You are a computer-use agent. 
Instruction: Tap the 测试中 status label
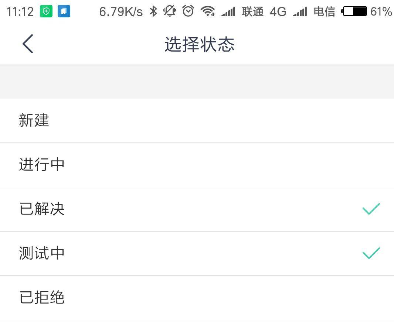42,253
